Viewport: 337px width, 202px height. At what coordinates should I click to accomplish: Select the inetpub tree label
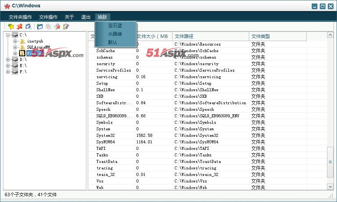(x=35, y=41)
